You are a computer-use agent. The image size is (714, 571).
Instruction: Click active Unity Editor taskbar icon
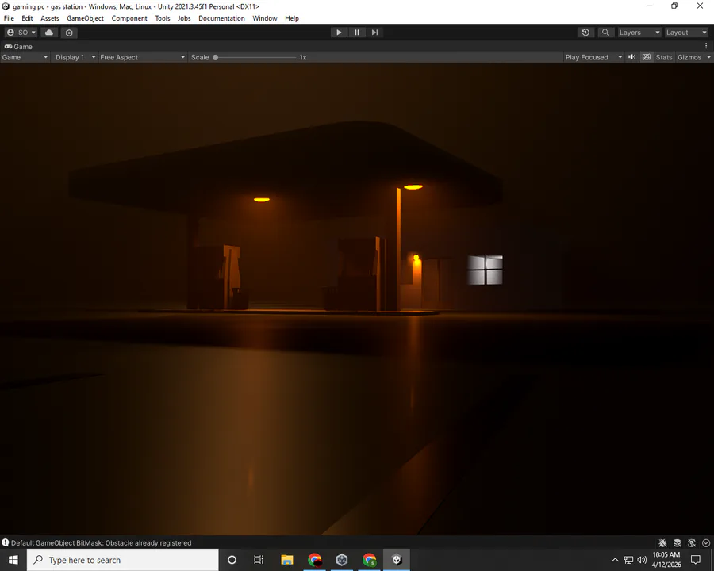397,560
